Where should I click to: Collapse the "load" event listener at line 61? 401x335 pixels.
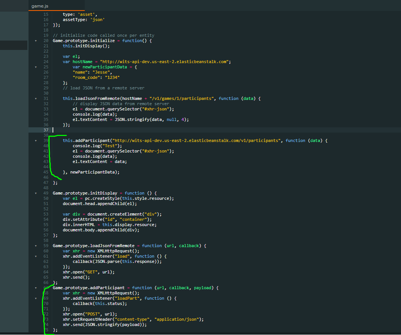(36, 256)
